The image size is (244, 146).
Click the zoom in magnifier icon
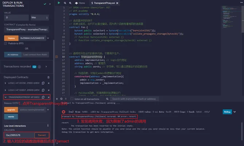pyautogui.click(x=70, y=3)
